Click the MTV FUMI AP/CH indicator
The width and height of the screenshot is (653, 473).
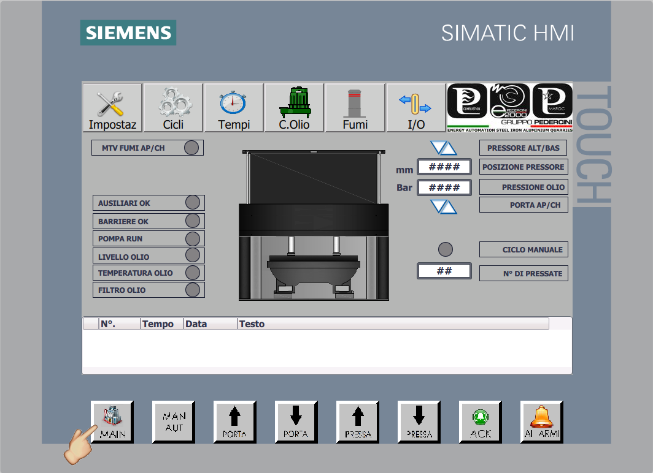pos(191,148)
